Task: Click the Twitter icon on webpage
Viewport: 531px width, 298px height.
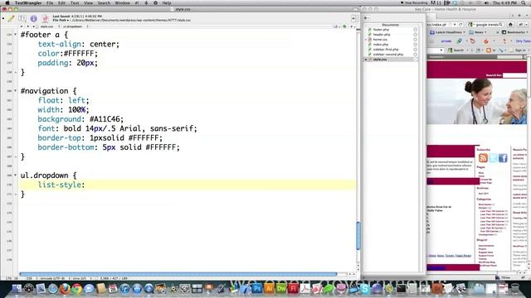Action: click(493, 158)
